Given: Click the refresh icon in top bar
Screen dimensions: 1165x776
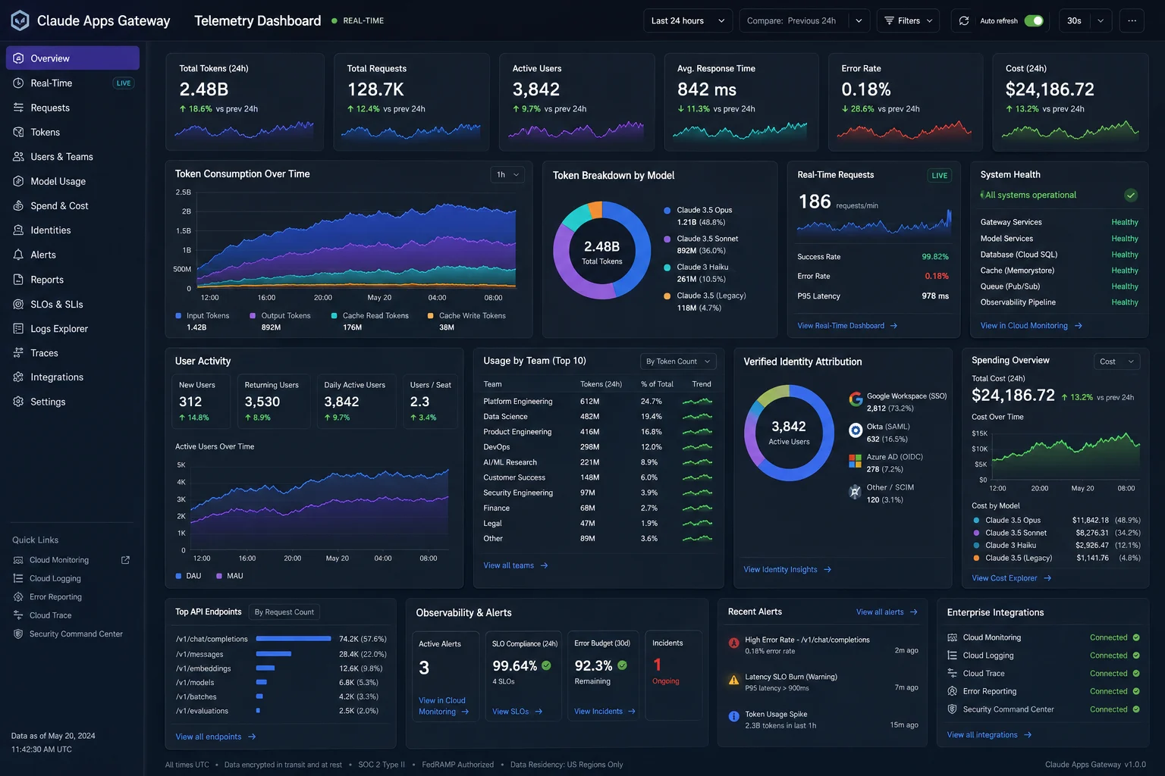Looking at the screenshot, I should click(x=964, y=20).
